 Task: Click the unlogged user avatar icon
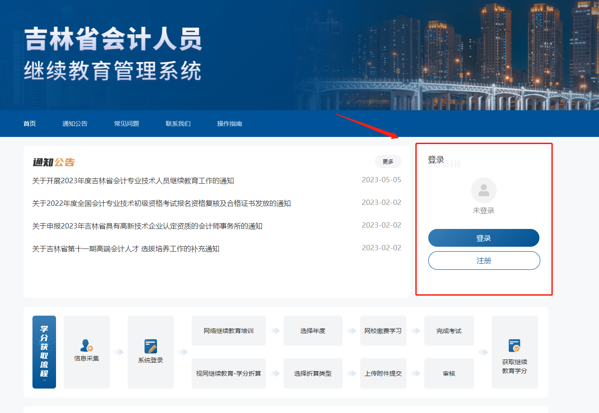click(x=483, y=190)
